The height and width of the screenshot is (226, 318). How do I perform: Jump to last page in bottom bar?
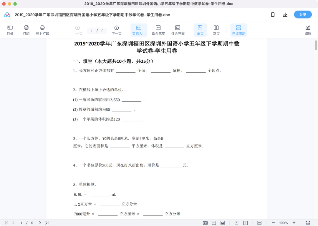47,223
